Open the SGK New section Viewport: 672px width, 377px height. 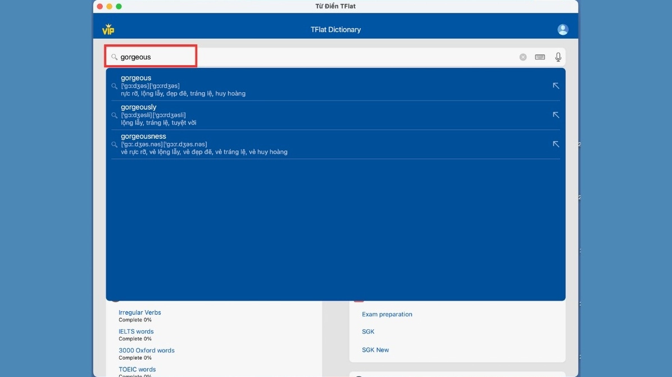pos(375,349)
